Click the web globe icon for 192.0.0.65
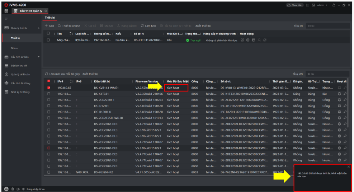This screenshot has width=354, height=192. coord(339,88)
